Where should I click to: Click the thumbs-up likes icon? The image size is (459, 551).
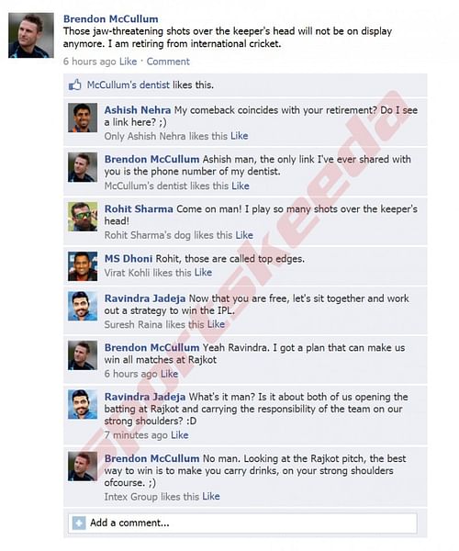click(x=74, y=84)
